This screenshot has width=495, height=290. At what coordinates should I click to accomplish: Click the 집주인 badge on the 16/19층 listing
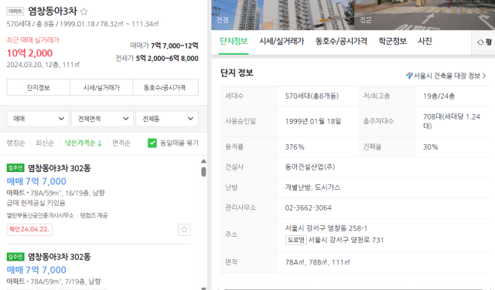click(15, 167)
